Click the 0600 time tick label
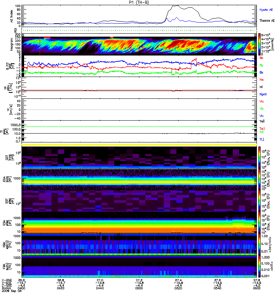Viewport: 278px width, 296px height. [x=257, y=288]
